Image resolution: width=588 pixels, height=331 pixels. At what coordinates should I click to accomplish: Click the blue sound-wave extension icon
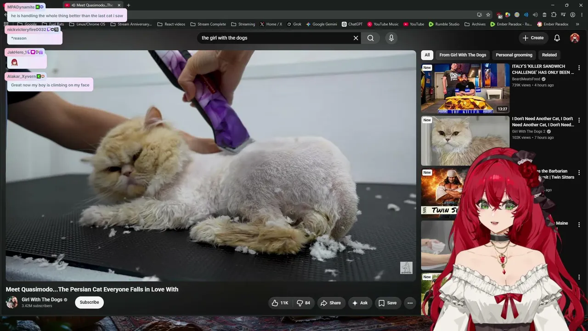(526, 15)
